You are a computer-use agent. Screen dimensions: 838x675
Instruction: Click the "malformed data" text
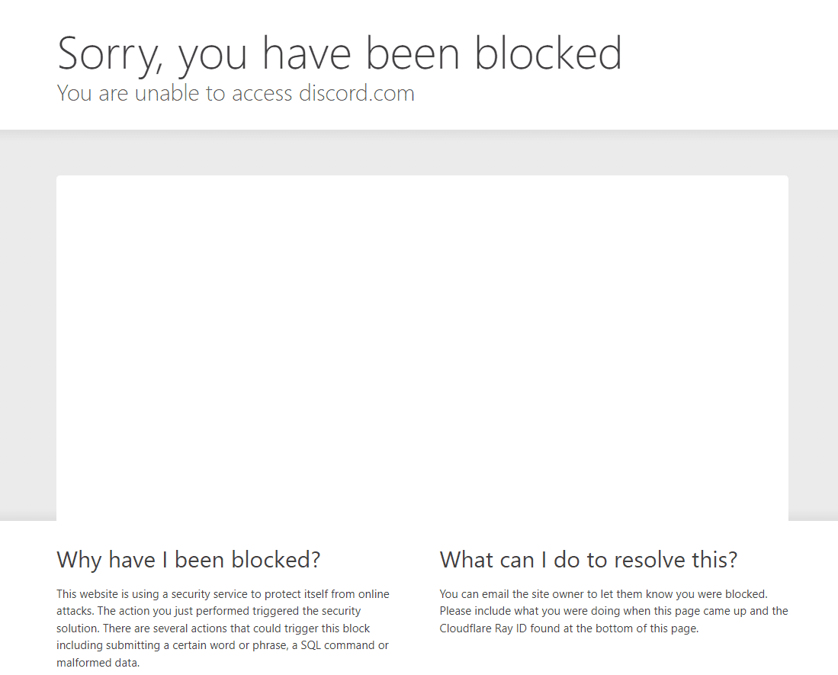coord(97,663)
